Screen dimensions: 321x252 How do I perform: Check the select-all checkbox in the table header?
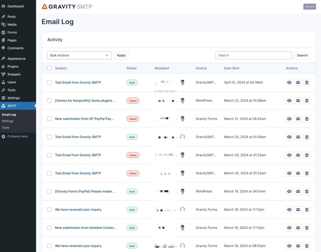pyautogui.click(x=49, y=68)
